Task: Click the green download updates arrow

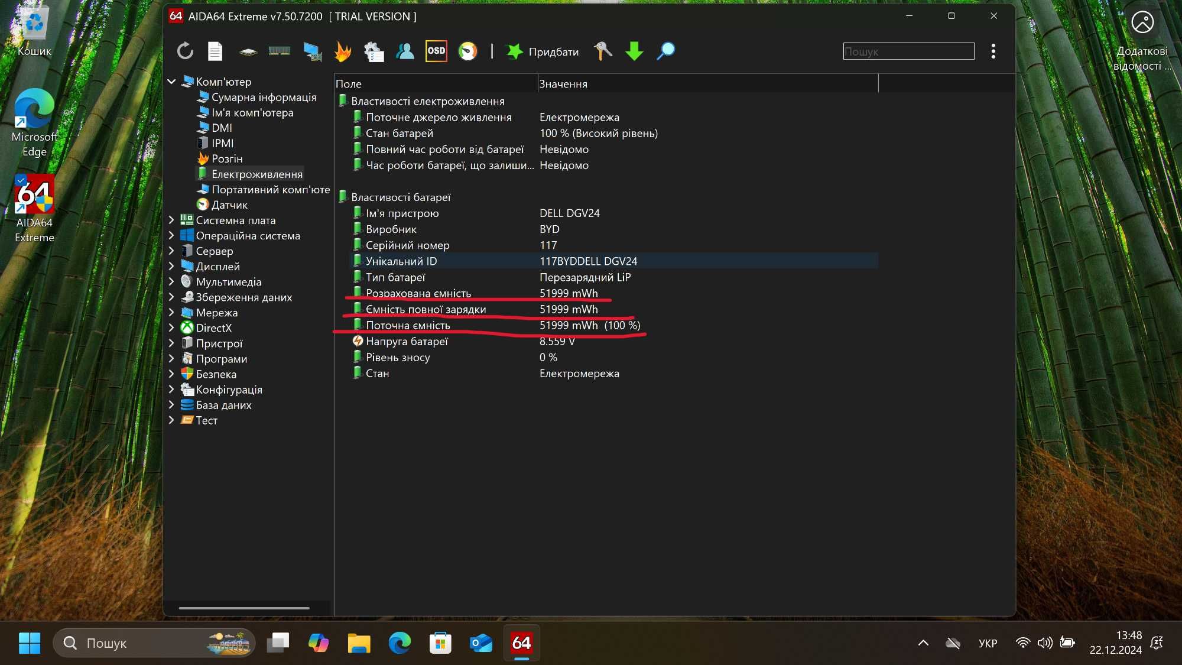Action: (634, 51)
